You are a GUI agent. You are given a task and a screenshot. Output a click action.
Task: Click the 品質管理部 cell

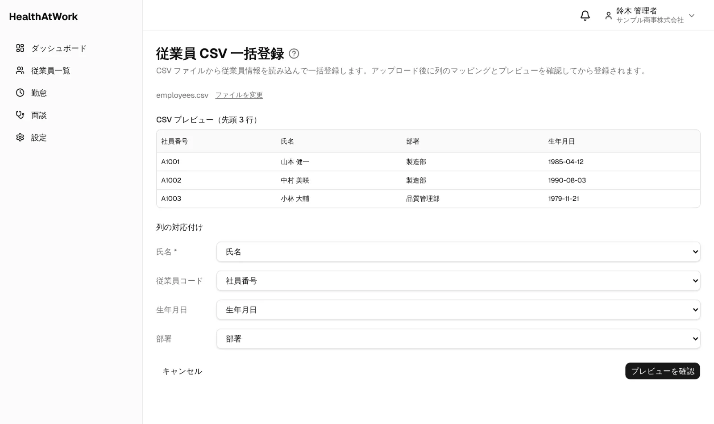(423, 199)
